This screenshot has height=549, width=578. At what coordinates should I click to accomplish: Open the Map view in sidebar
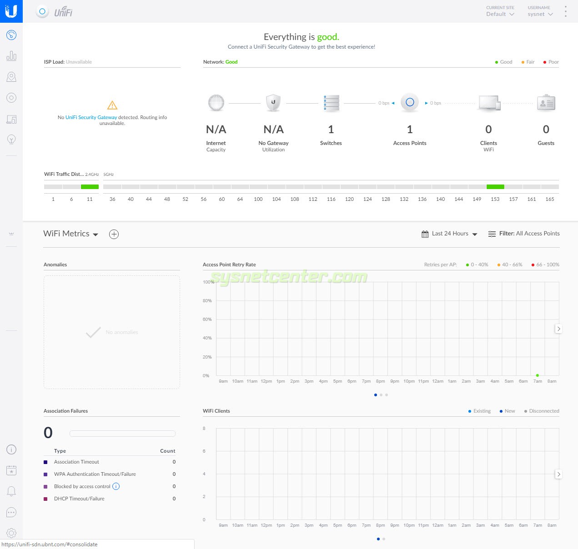click(x=11, y=77)
